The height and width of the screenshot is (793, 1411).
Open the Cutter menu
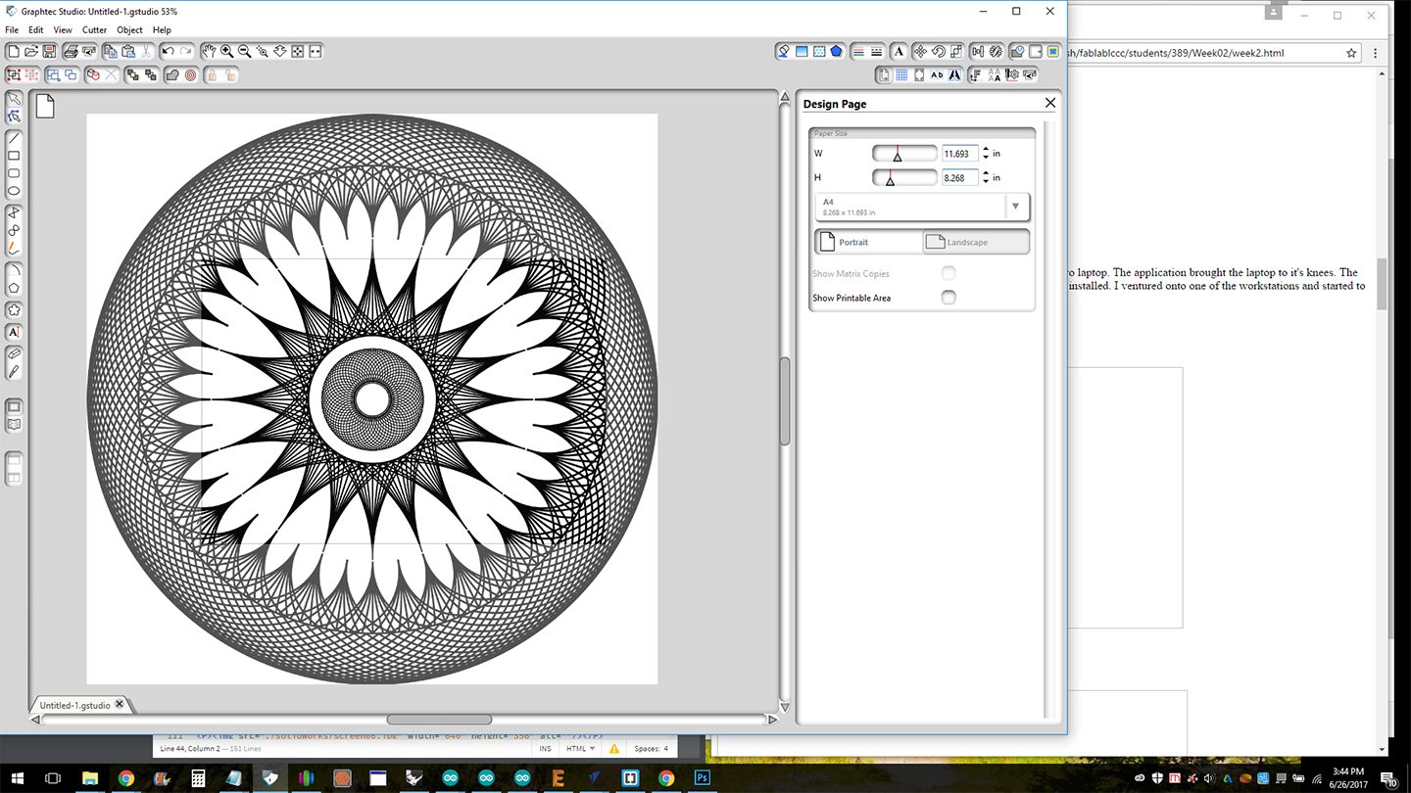click(94, 30)
